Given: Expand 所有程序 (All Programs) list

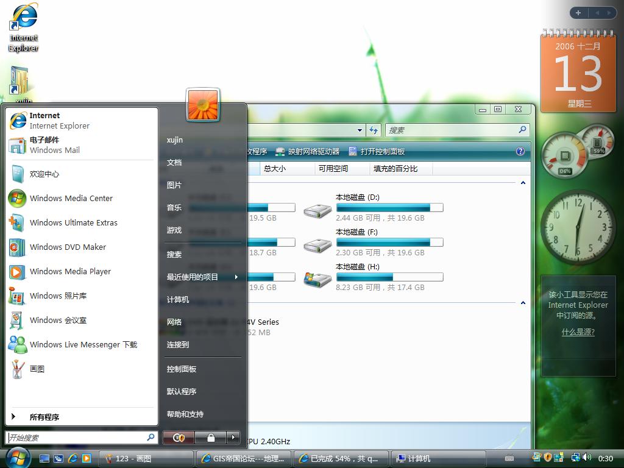Looking at the screenshot, I should tap(82, 417).
